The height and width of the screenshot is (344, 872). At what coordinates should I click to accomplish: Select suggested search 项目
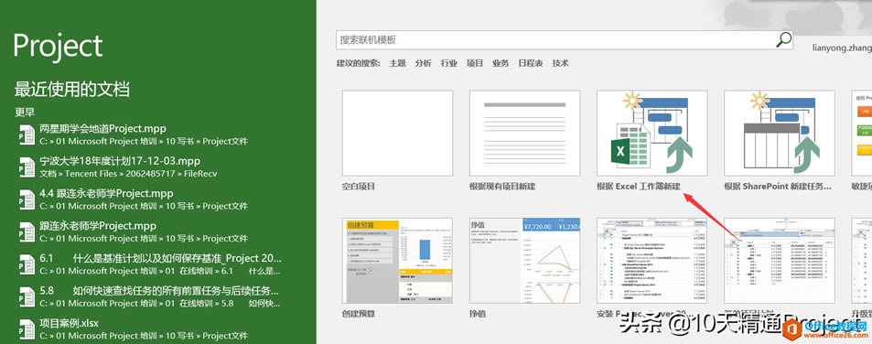click(x=475, y=63)
